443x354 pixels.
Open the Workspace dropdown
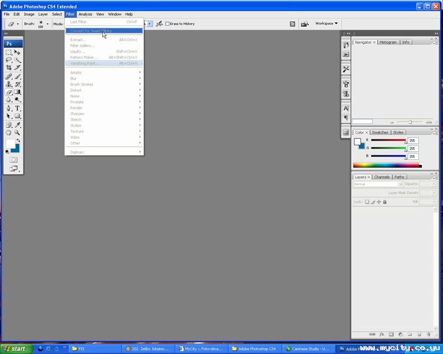[x=326, y=23]
